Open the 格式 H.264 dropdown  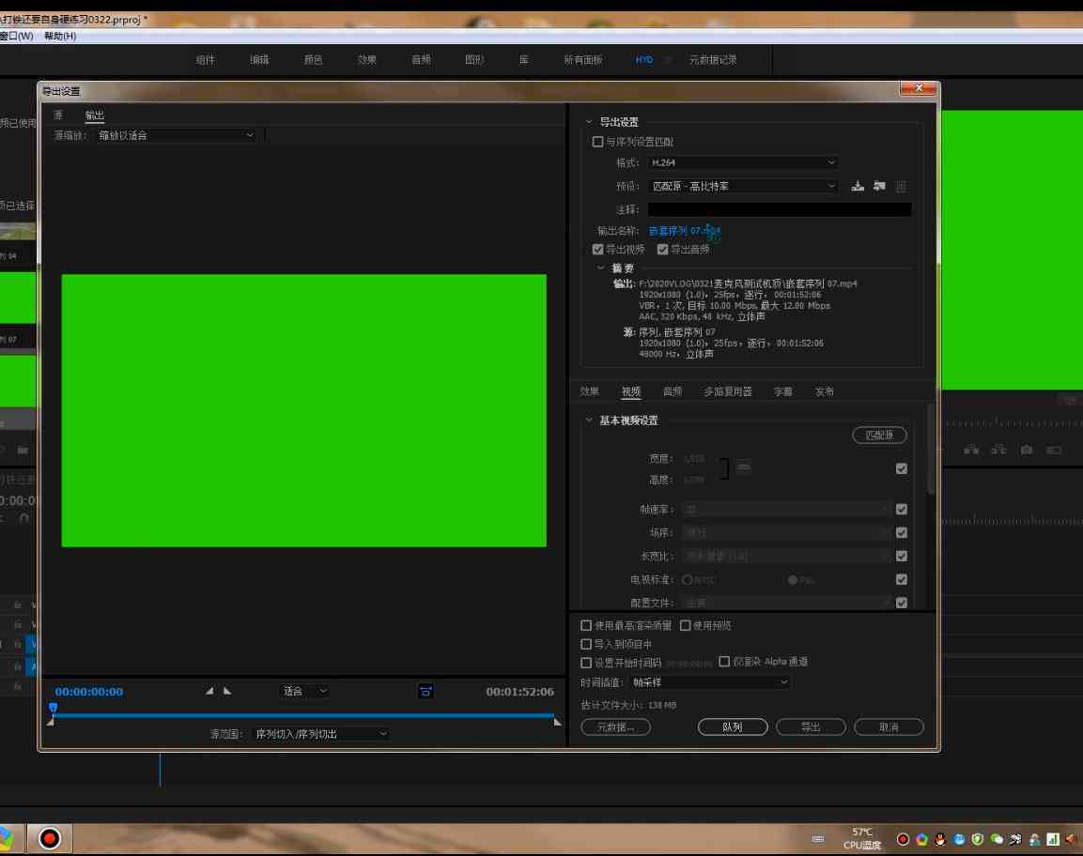743,162
